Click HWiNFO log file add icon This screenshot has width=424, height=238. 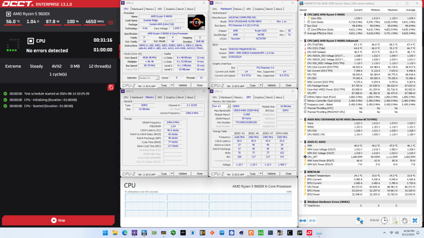pos(395,221)
